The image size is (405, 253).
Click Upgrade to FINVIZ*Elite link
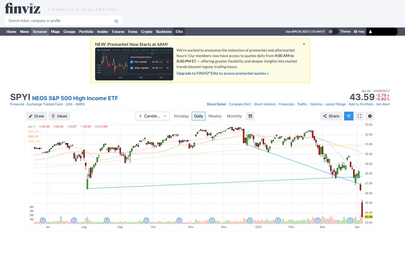(x=222, y=73)
